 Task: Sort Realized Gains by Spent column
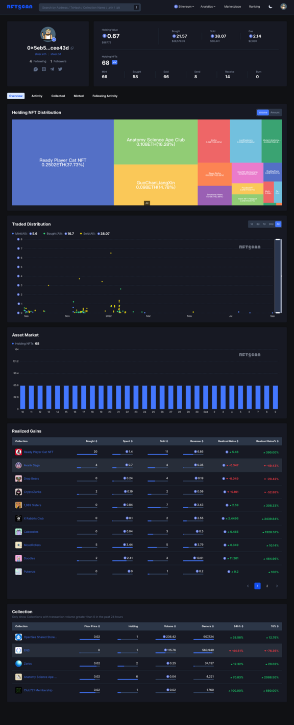coord(128,441)
